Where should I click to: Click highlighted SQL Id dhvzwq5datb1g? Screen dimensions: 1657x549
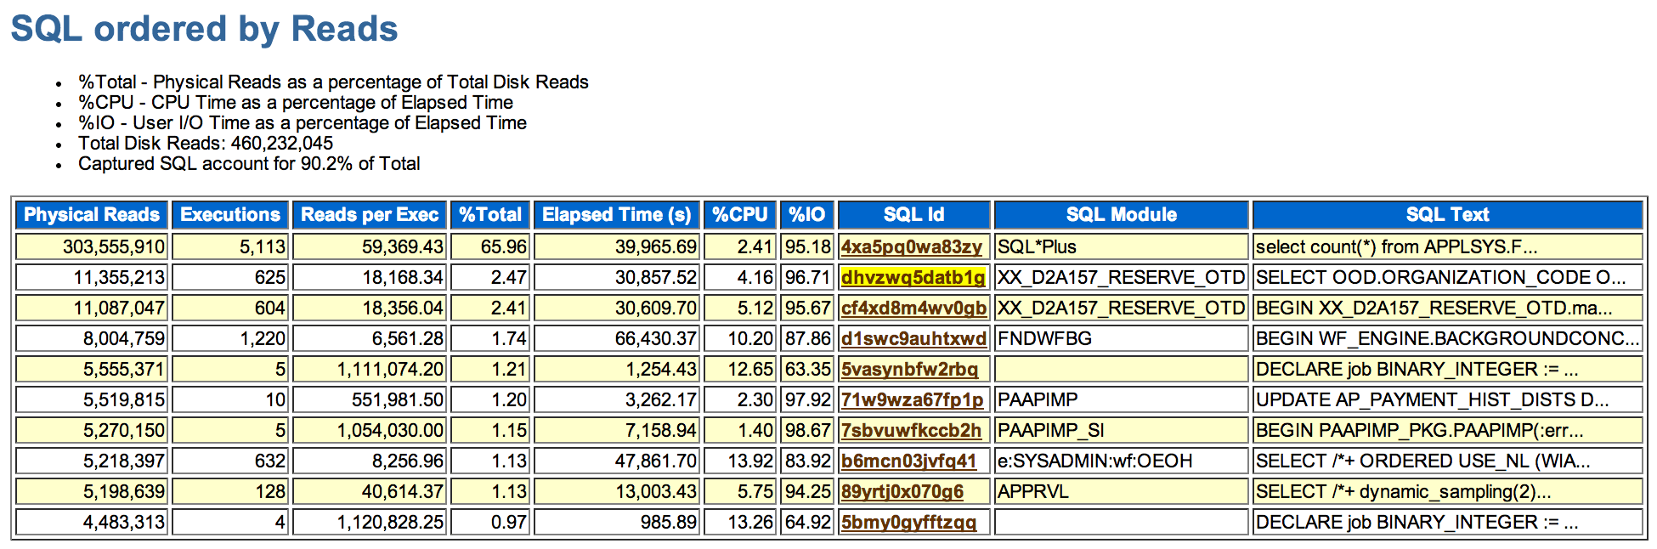tap(913, 278)
